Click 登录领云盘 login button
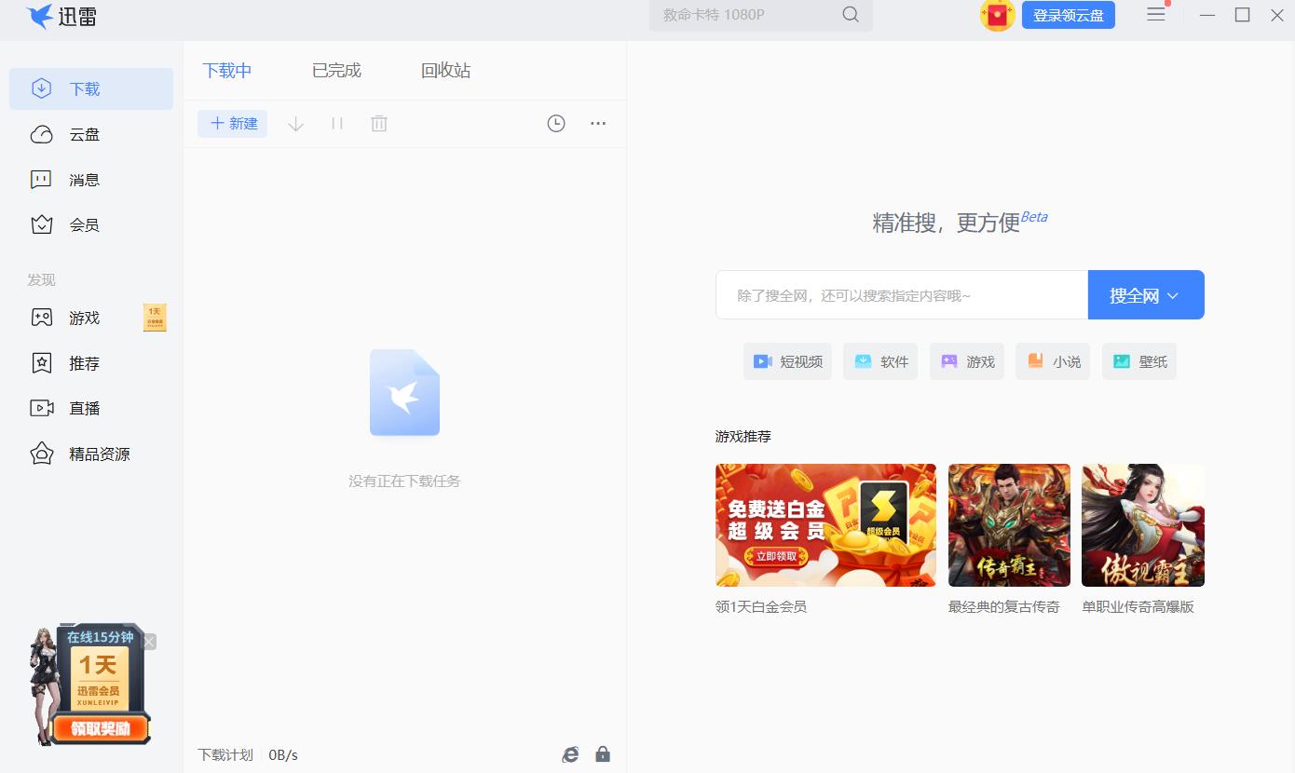 click(x=1068, y=16)
